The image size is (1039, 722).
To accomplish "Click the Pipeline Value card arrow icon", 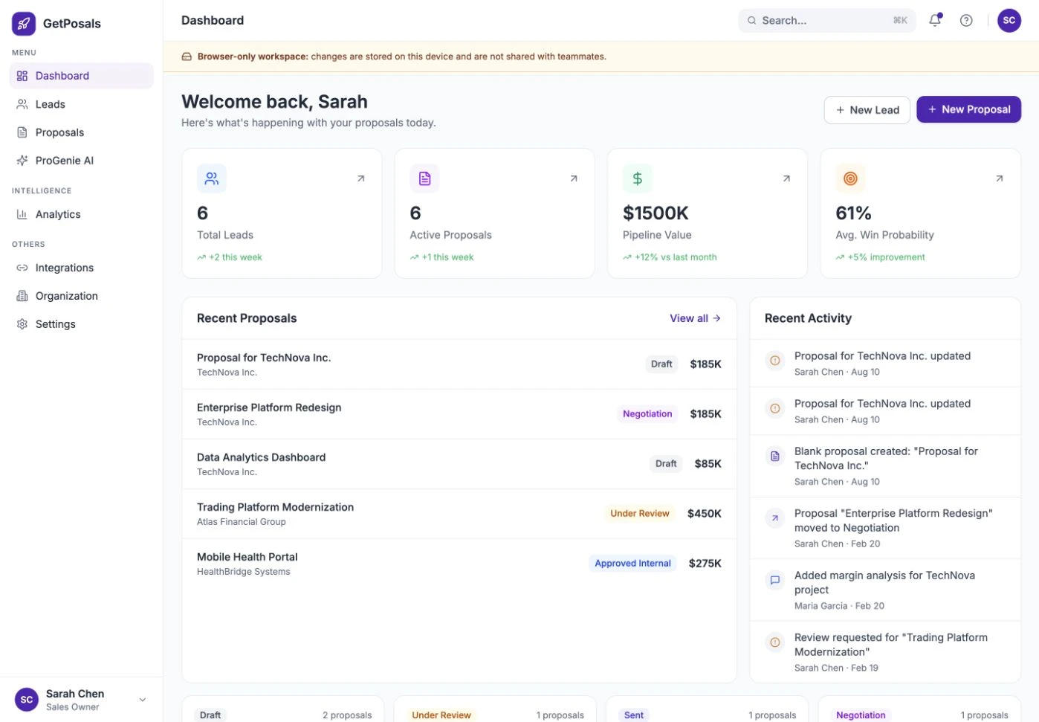I will (x=786, y=178).
